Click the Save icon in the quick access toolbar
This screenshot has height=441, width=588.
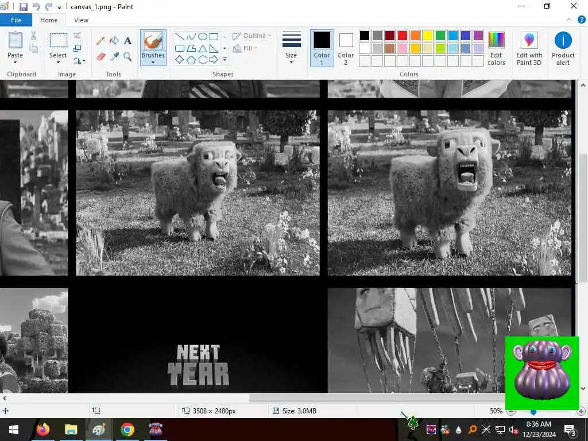point(23,7)
